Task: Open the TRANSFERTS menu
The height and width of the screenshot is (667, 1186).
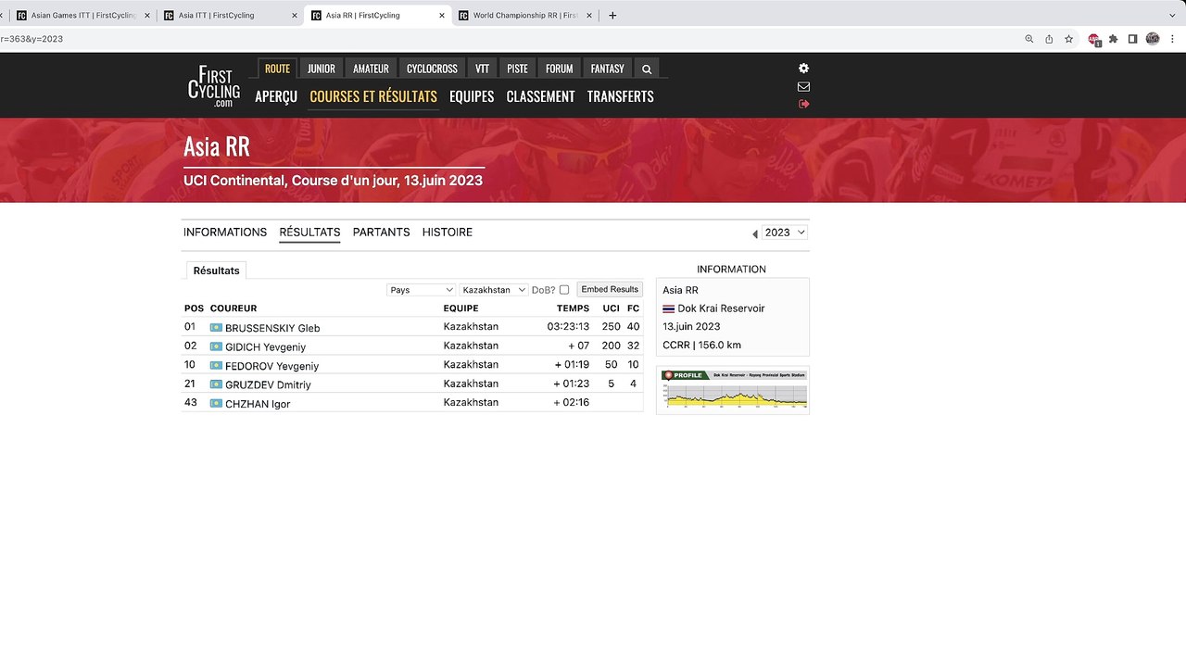Action: click(621, 96)
